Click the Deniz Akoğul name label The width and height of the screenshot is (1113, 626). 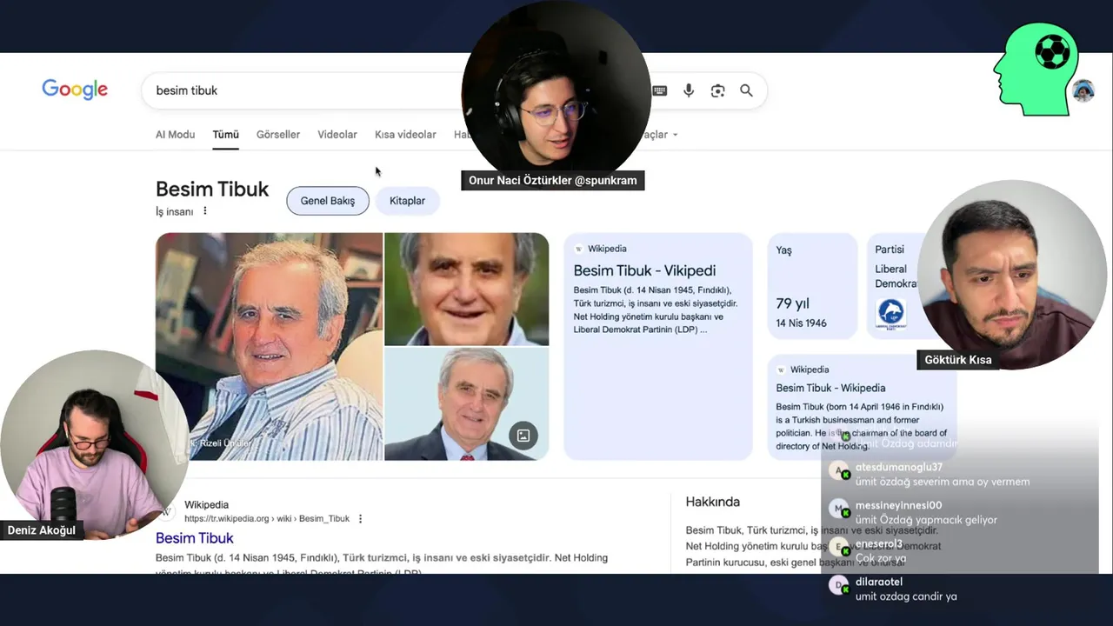tap(42, 530)
